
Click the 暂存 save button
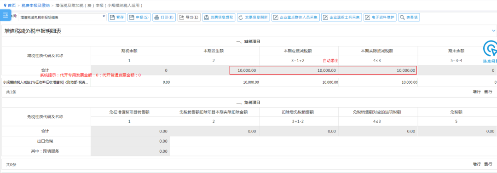pos(117,17)
